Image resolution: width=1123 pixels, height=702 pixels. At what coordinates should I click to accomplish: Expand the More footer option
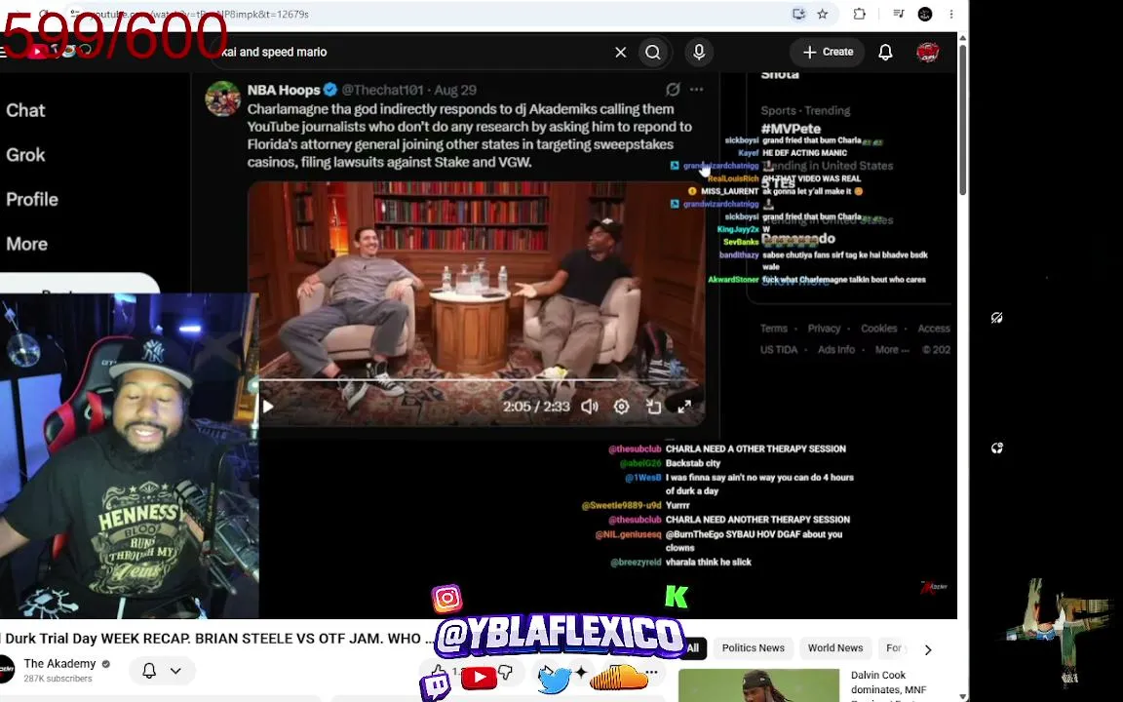tap(892, 350)
